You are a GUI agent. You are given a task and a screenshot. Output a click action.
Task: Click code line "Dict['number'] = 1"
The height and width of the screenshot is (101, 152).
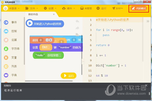pos(111,65)
